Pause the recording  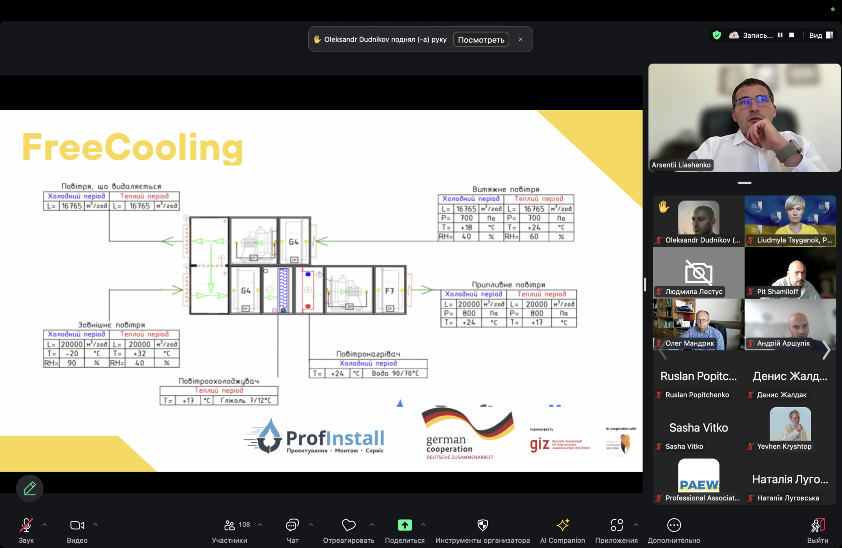click(780, 35)
